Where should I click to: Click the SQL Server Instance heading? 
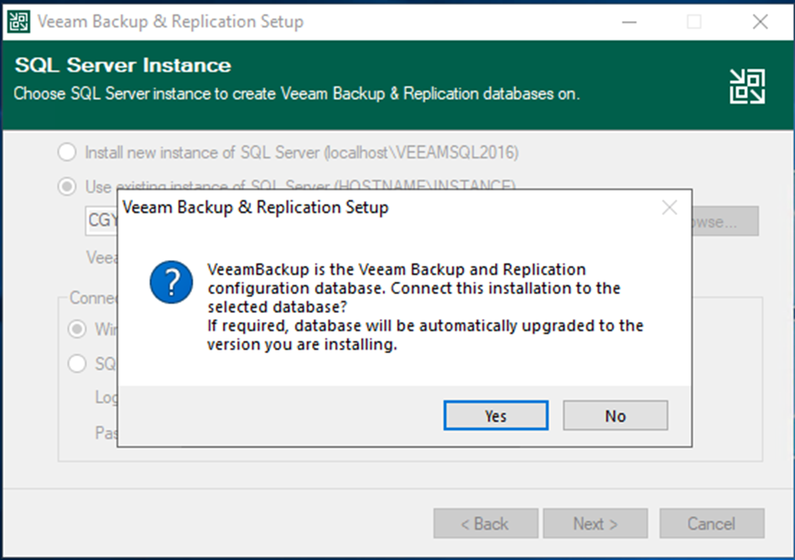coord(123,65)
